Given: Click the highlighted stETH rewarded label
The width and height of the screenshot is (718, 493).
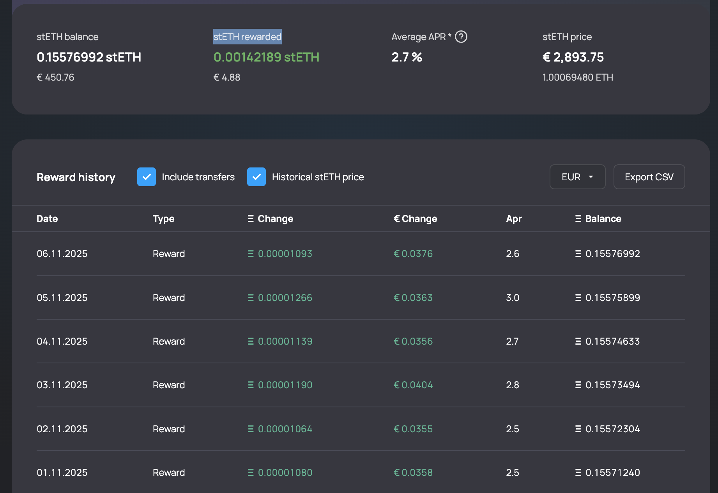Looking at the screenshot, I should pyautogui.click(x=247, y=37).
